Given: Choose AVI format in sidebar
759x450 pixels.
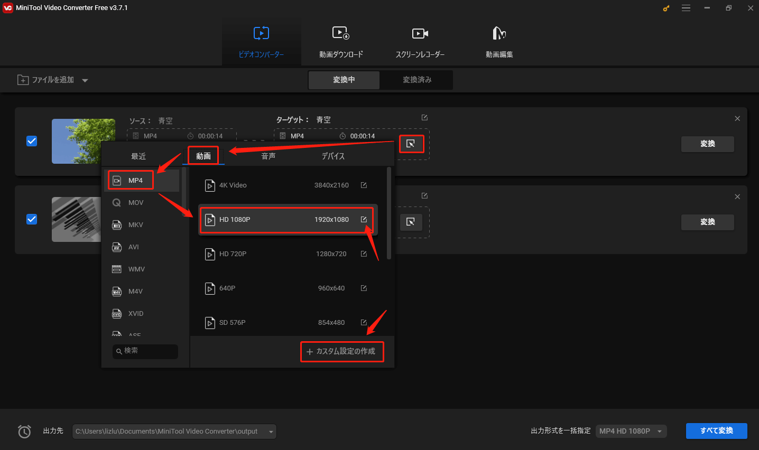Looking at the screenshot, I should coord(142,247).
